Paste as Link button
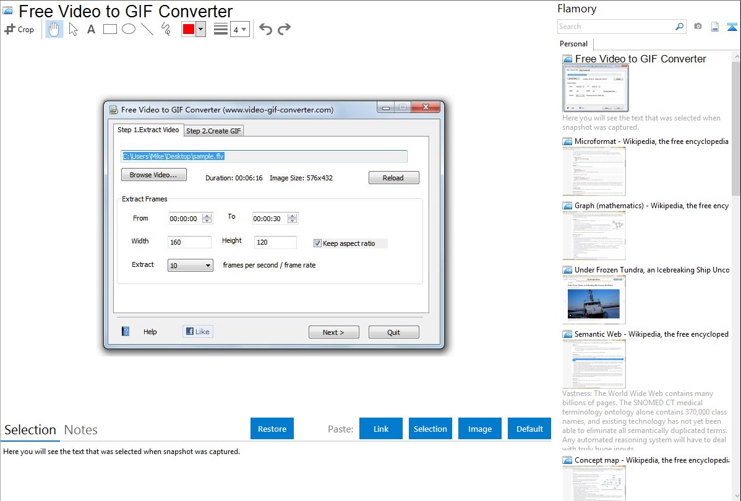 (381, 429)
